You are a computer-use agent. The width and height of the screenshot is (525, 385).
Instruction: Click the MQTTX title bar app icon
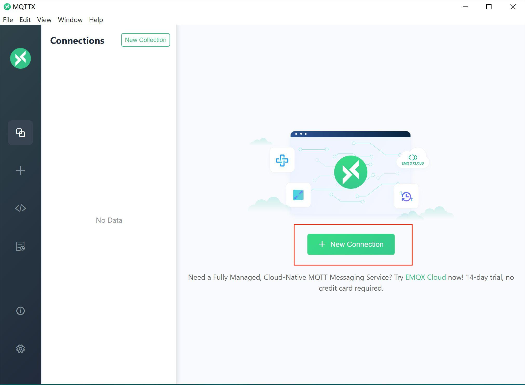[x=7, y=7]
